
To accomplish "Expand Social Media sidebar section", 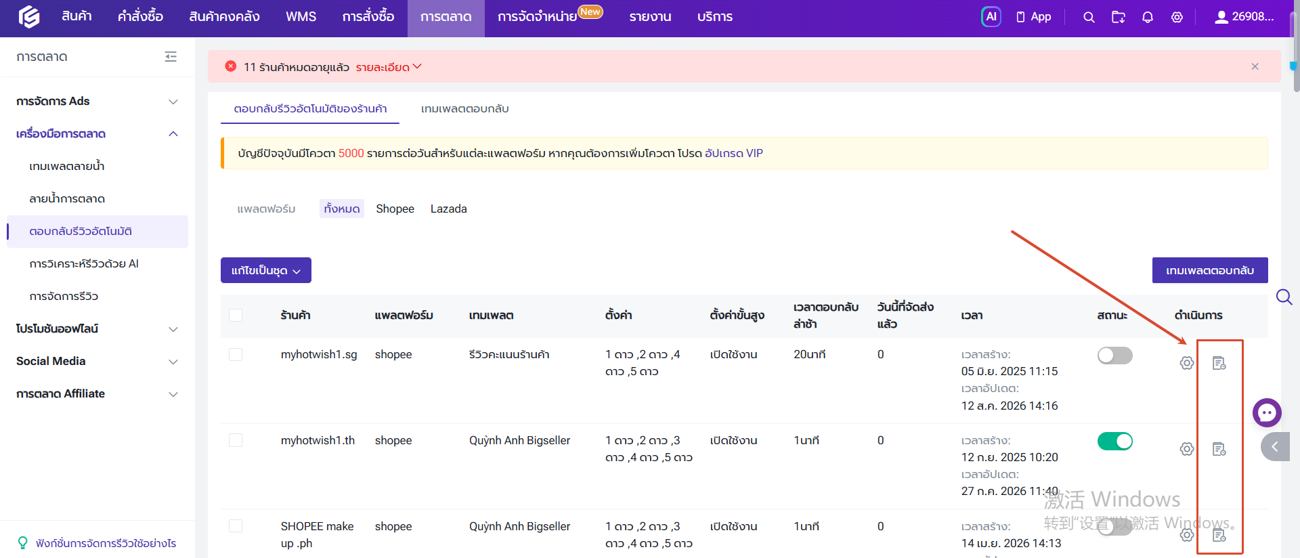I will [x=97, y=362].
